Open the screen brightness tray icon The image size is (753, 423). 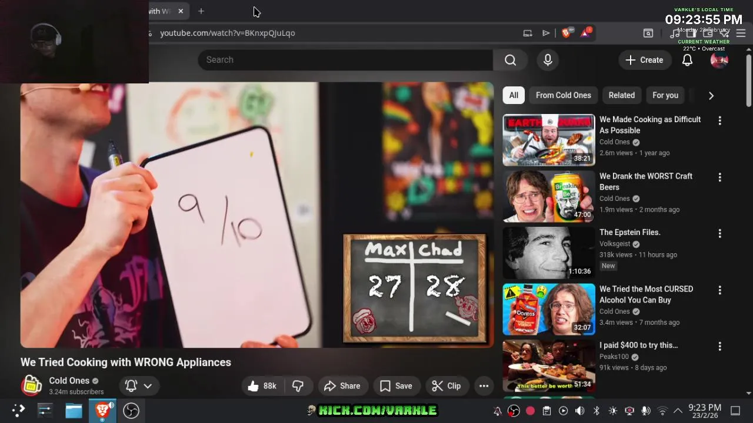coord(612,411)
